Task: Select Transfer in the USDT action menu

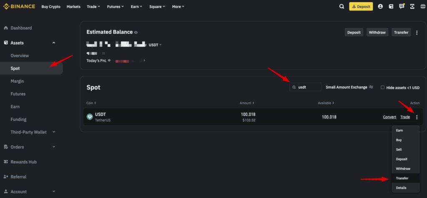Action: (405, 178)
